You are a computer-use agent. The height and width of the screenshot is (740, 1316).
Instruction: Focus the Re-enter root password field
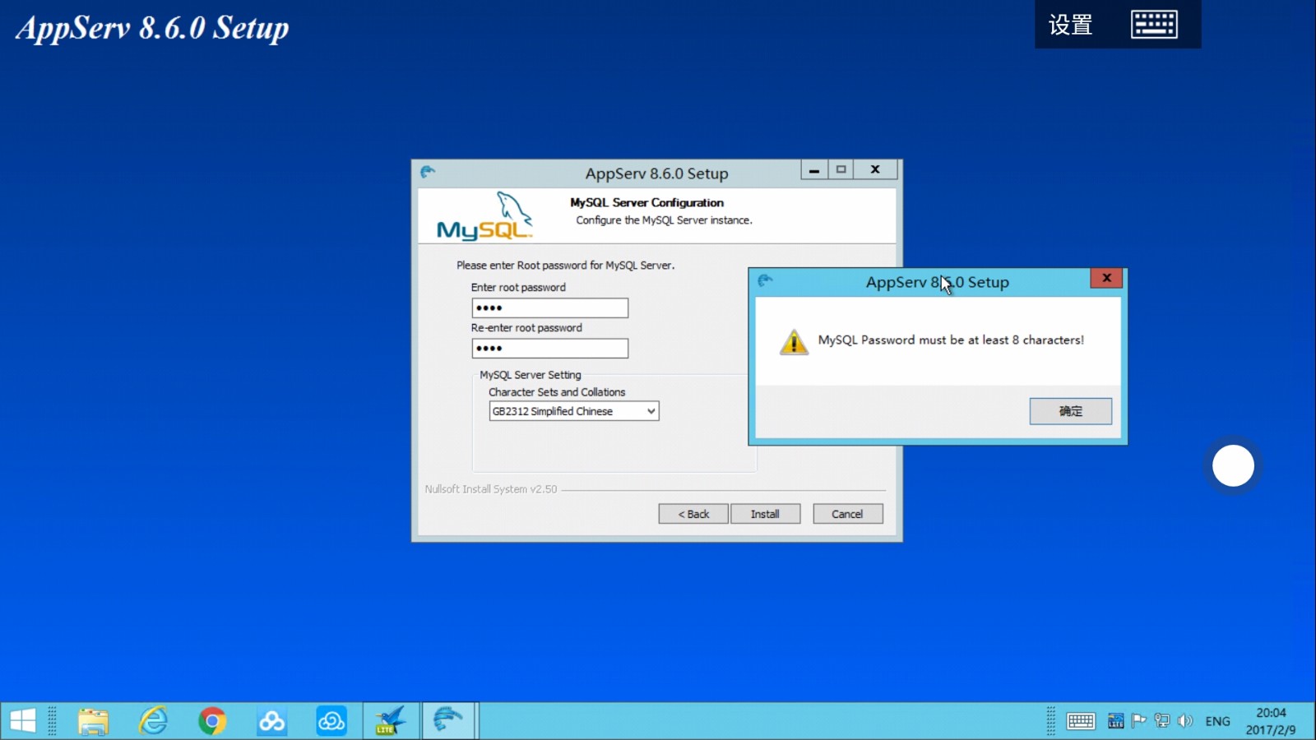549,348
